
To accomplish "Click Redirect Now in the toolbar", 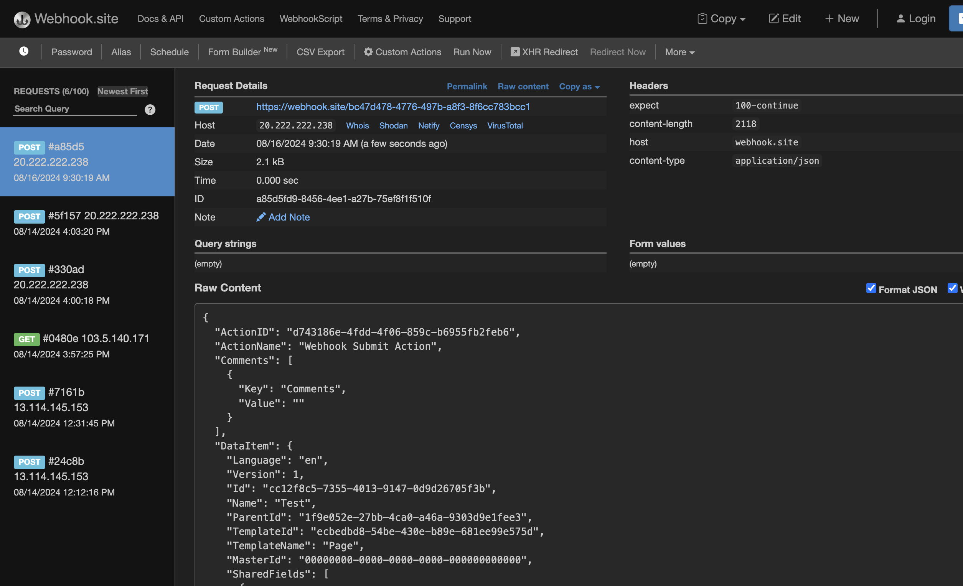I will click(618, 52).
